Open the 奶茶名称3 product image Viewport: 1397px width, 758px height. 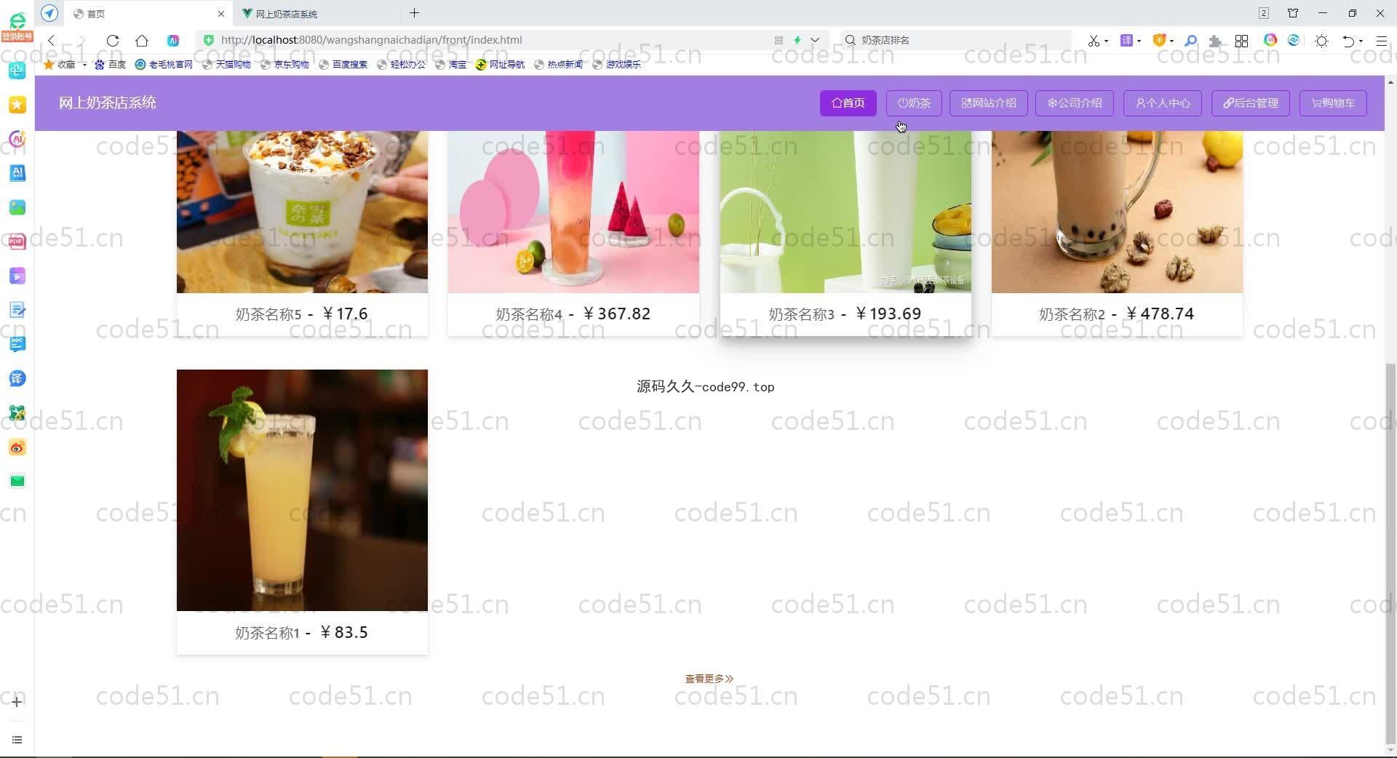tap(845, 212)
